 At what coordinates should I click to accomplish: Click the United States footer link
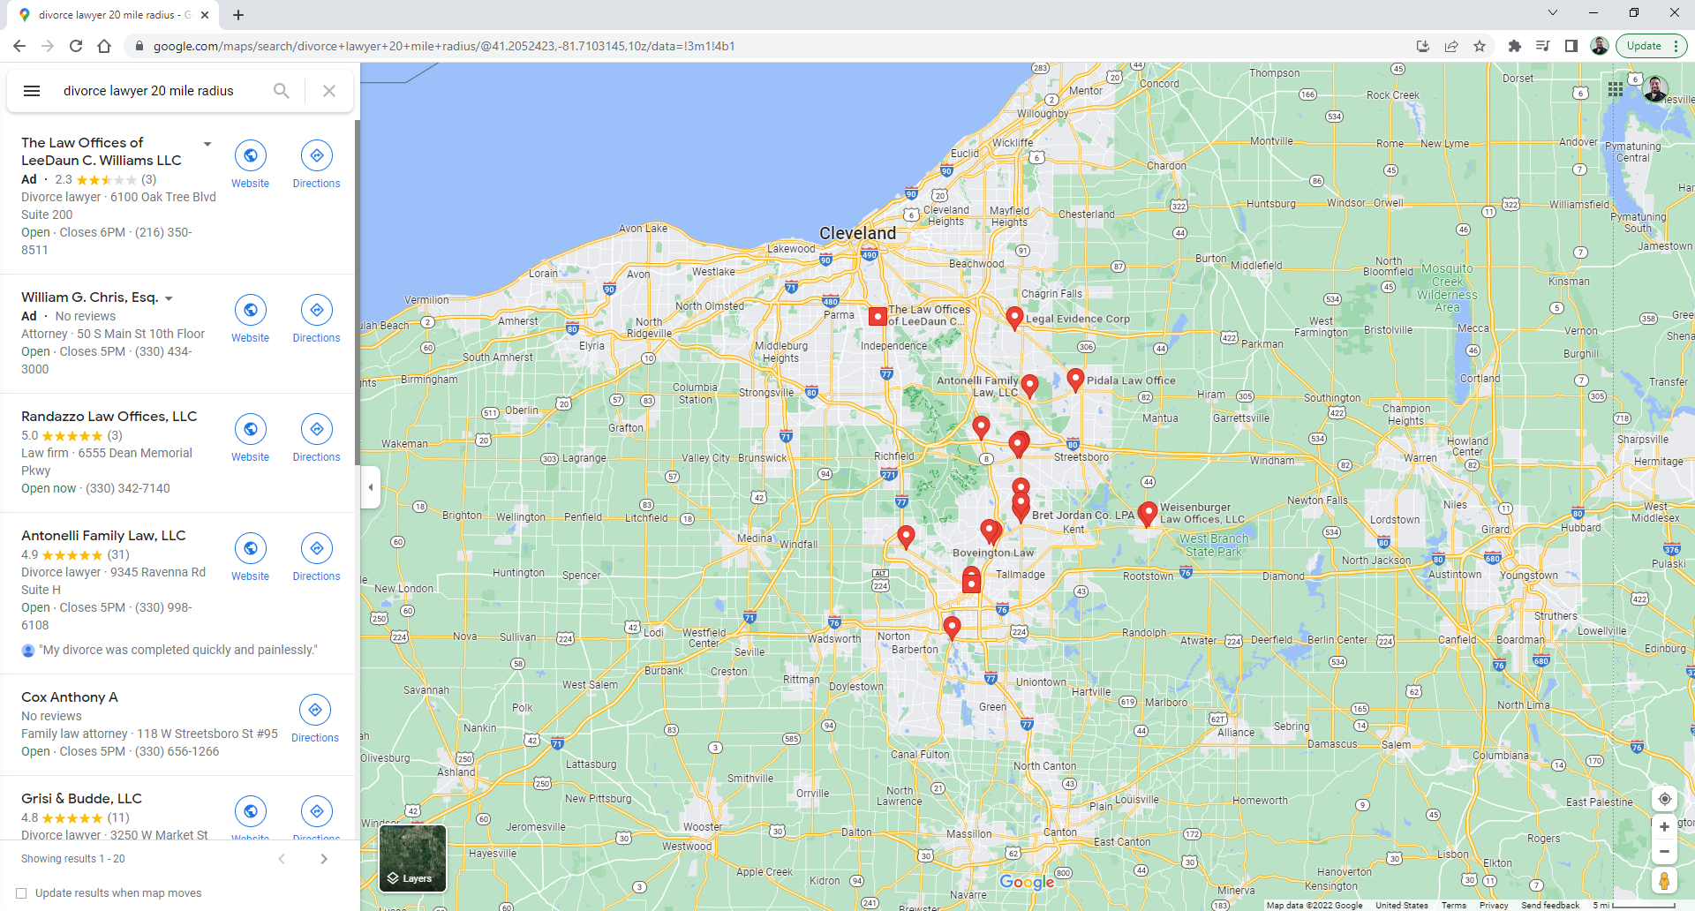[x=1401, y=906]
